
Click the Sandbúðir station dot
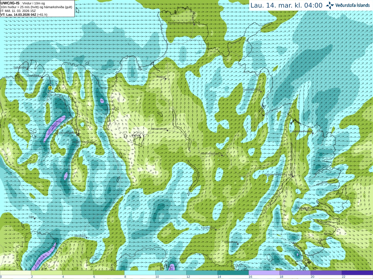87,238
